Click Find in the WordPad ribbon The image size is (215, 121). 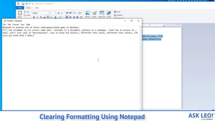117,12
